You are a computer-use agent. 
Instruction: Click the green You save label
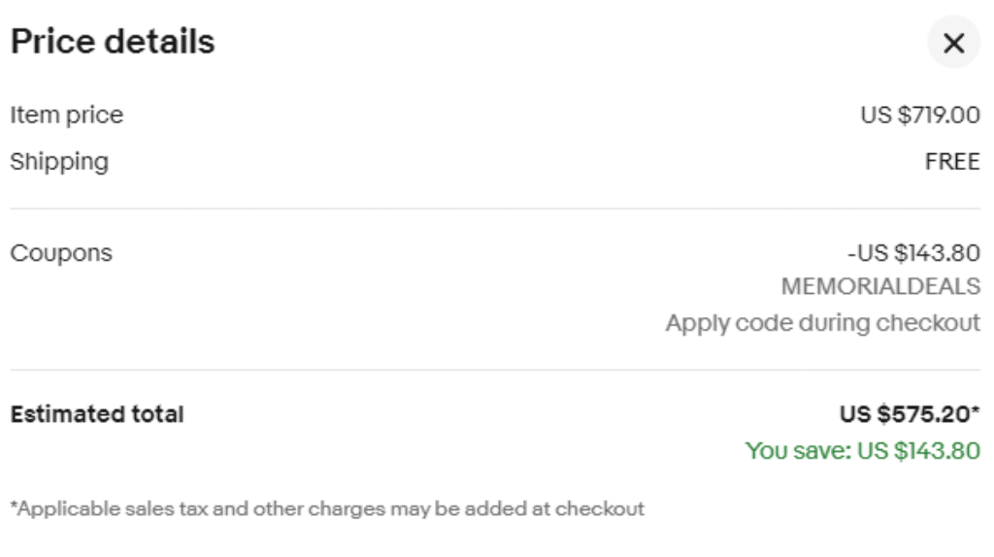click(799, 451)
